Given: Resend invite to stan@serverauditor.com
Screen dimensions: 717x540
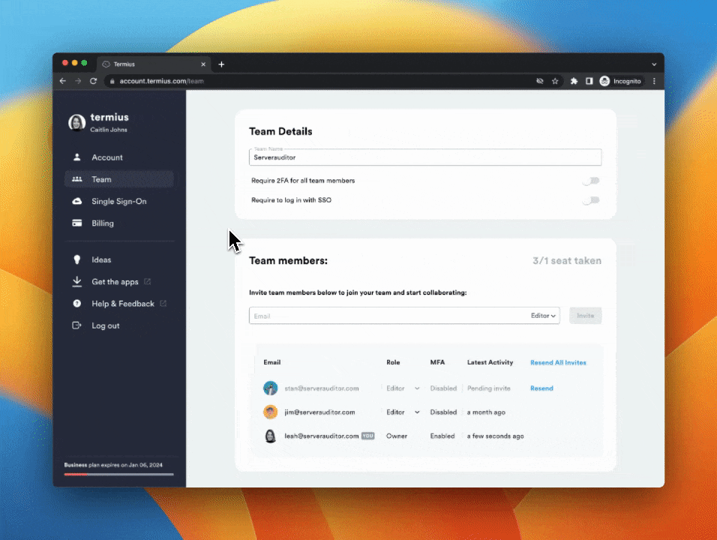Looking at the screenshot, I should [541, 388].
